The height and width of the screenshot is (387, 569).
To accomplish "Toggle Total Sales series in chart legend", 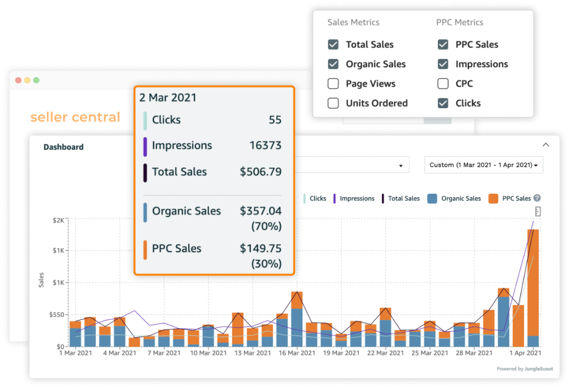I will 401,198.
